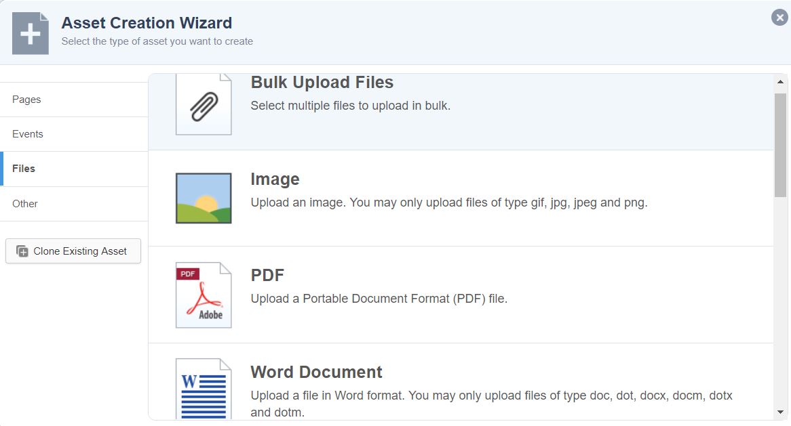Click the clone icon beside Clone Existing Asset
The width and height of the screenshot is (791, 426).
point(22,251)
